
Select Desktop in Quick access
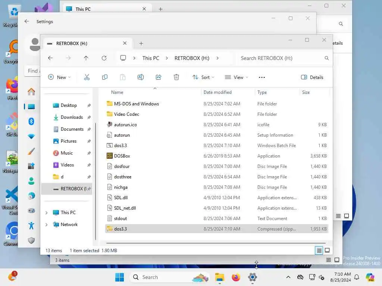click(x=69, y=105)
